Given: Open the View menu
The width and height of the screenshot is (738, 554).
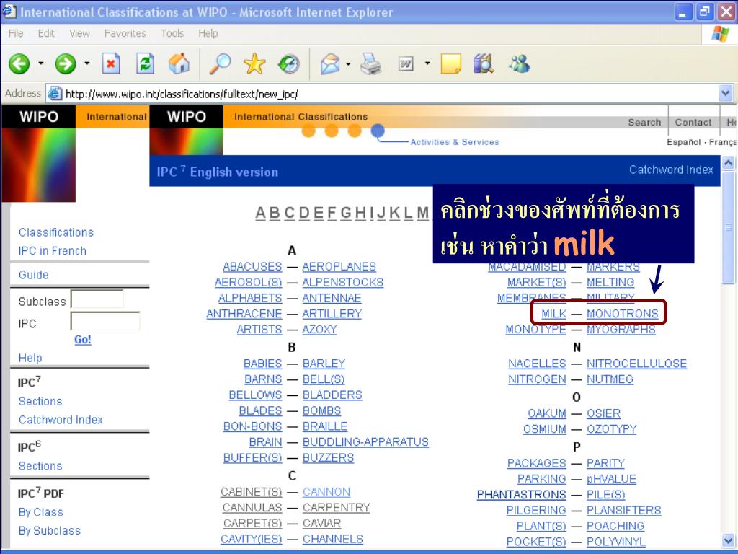Looking at the screenshot, I should coord(79,33).
